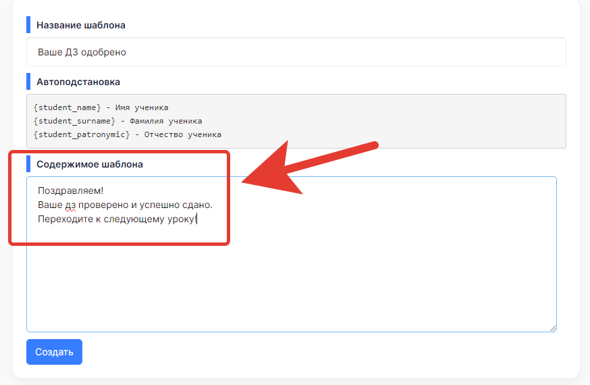This screenshot has height=385, width=590.
Task: Click the Название шаблона heading
Action: click(81, 25)
